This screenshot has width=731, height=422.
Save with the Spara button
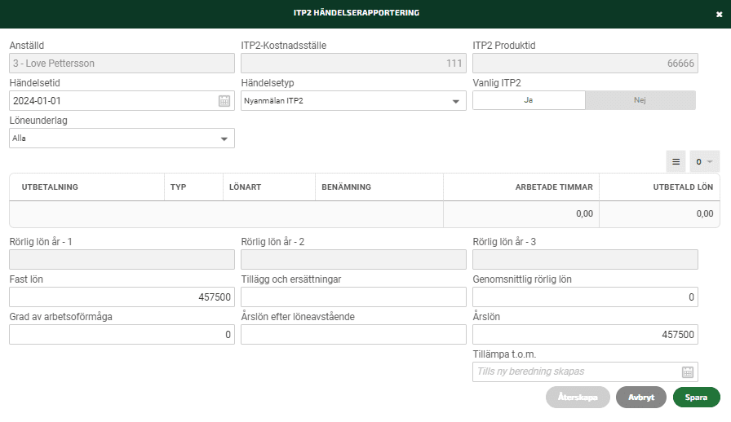pos(696,398)
